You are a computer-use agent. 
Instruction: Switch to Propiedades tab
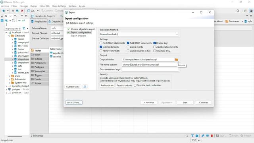coord(39,21)
